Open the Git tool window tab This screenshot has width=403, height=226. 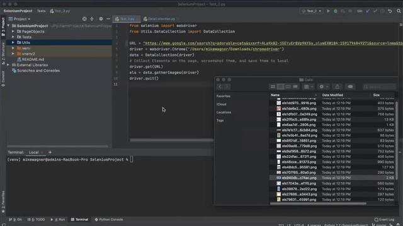coord(15,220)
